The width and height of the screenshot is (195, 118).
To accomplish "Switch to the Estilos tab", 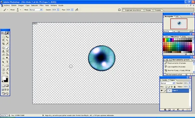I will tap(184, 37).
